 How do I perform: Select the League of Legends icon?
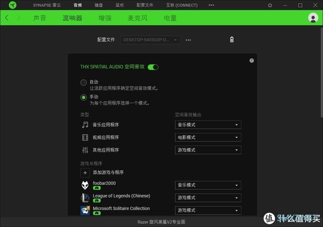pos(85,198)
